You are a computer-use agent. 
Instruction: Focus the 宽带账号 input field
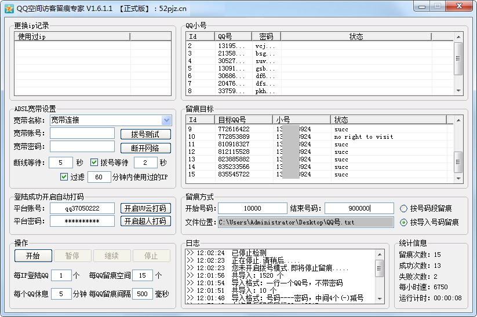tap(82, 134)
